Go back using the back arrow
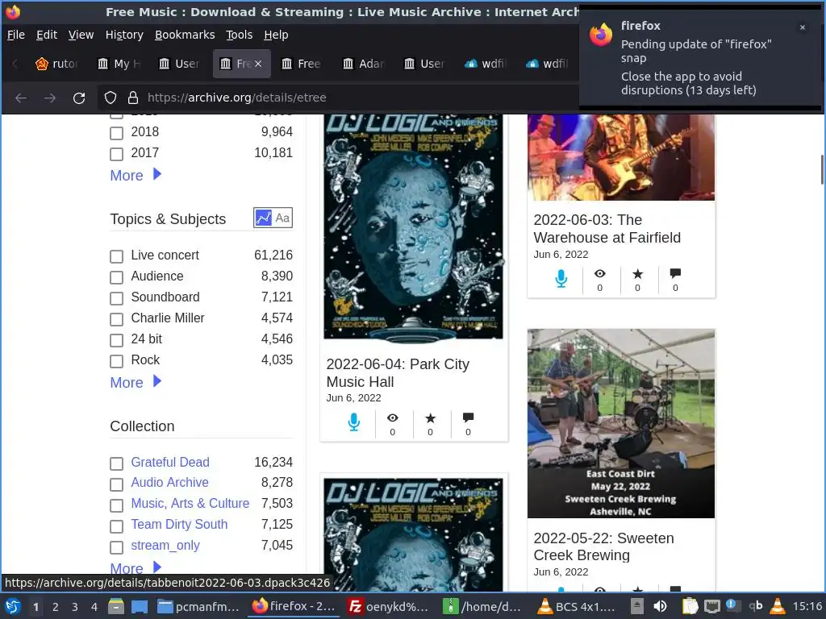 pos(21,98)
